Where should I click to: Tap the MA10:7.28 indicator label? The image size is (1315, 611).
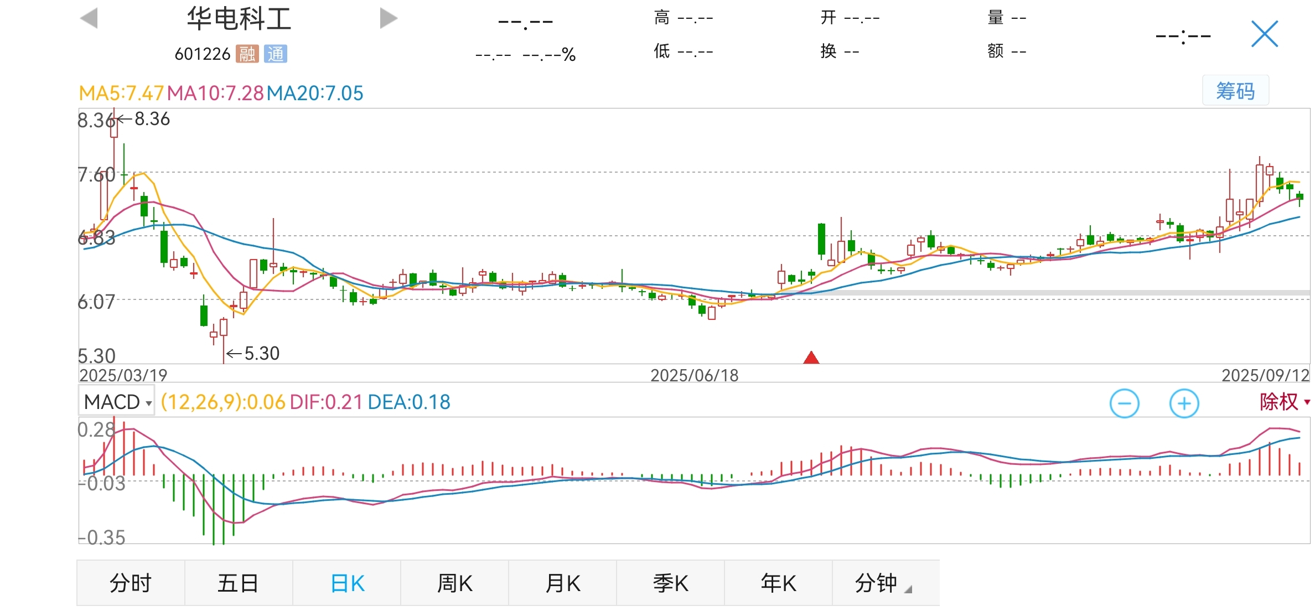tap(215, 93)
